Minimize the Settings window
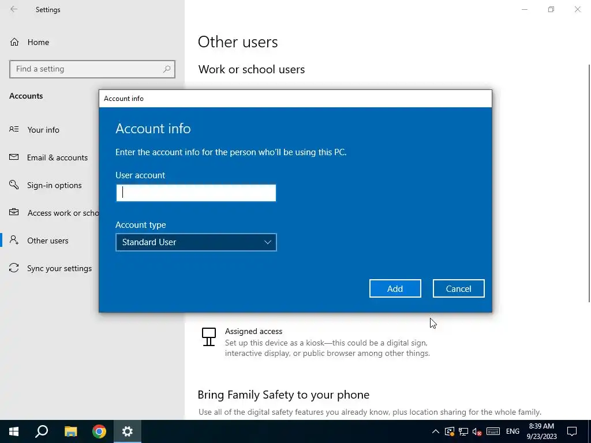This screenshot has width=591, height=443. point(524,9)
